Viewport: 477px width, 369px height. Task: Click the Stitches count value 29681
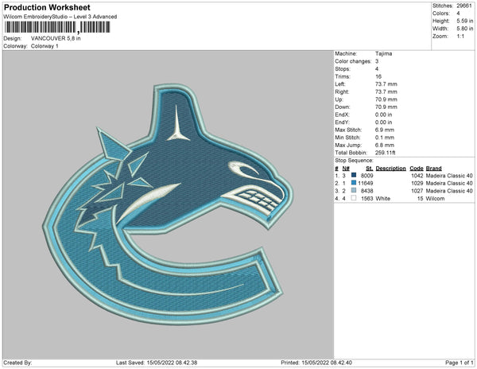click(x=464, y=6)
